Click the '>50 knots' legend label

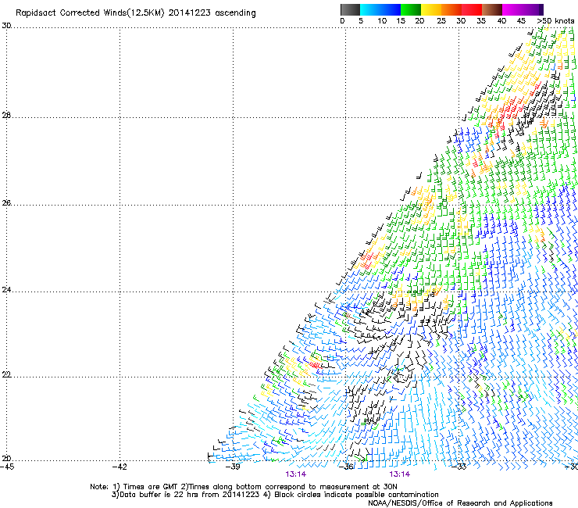tap(555, 21)
